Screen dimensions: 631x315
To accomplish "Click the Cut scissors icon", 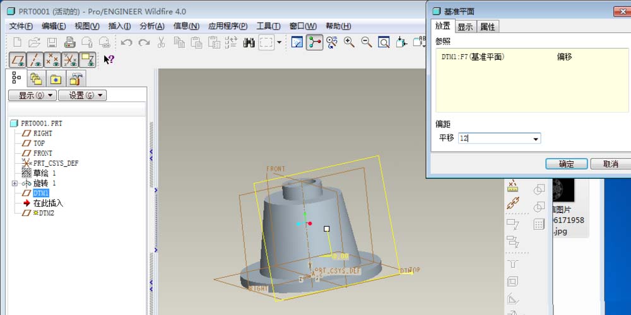I will pos(161,42).
